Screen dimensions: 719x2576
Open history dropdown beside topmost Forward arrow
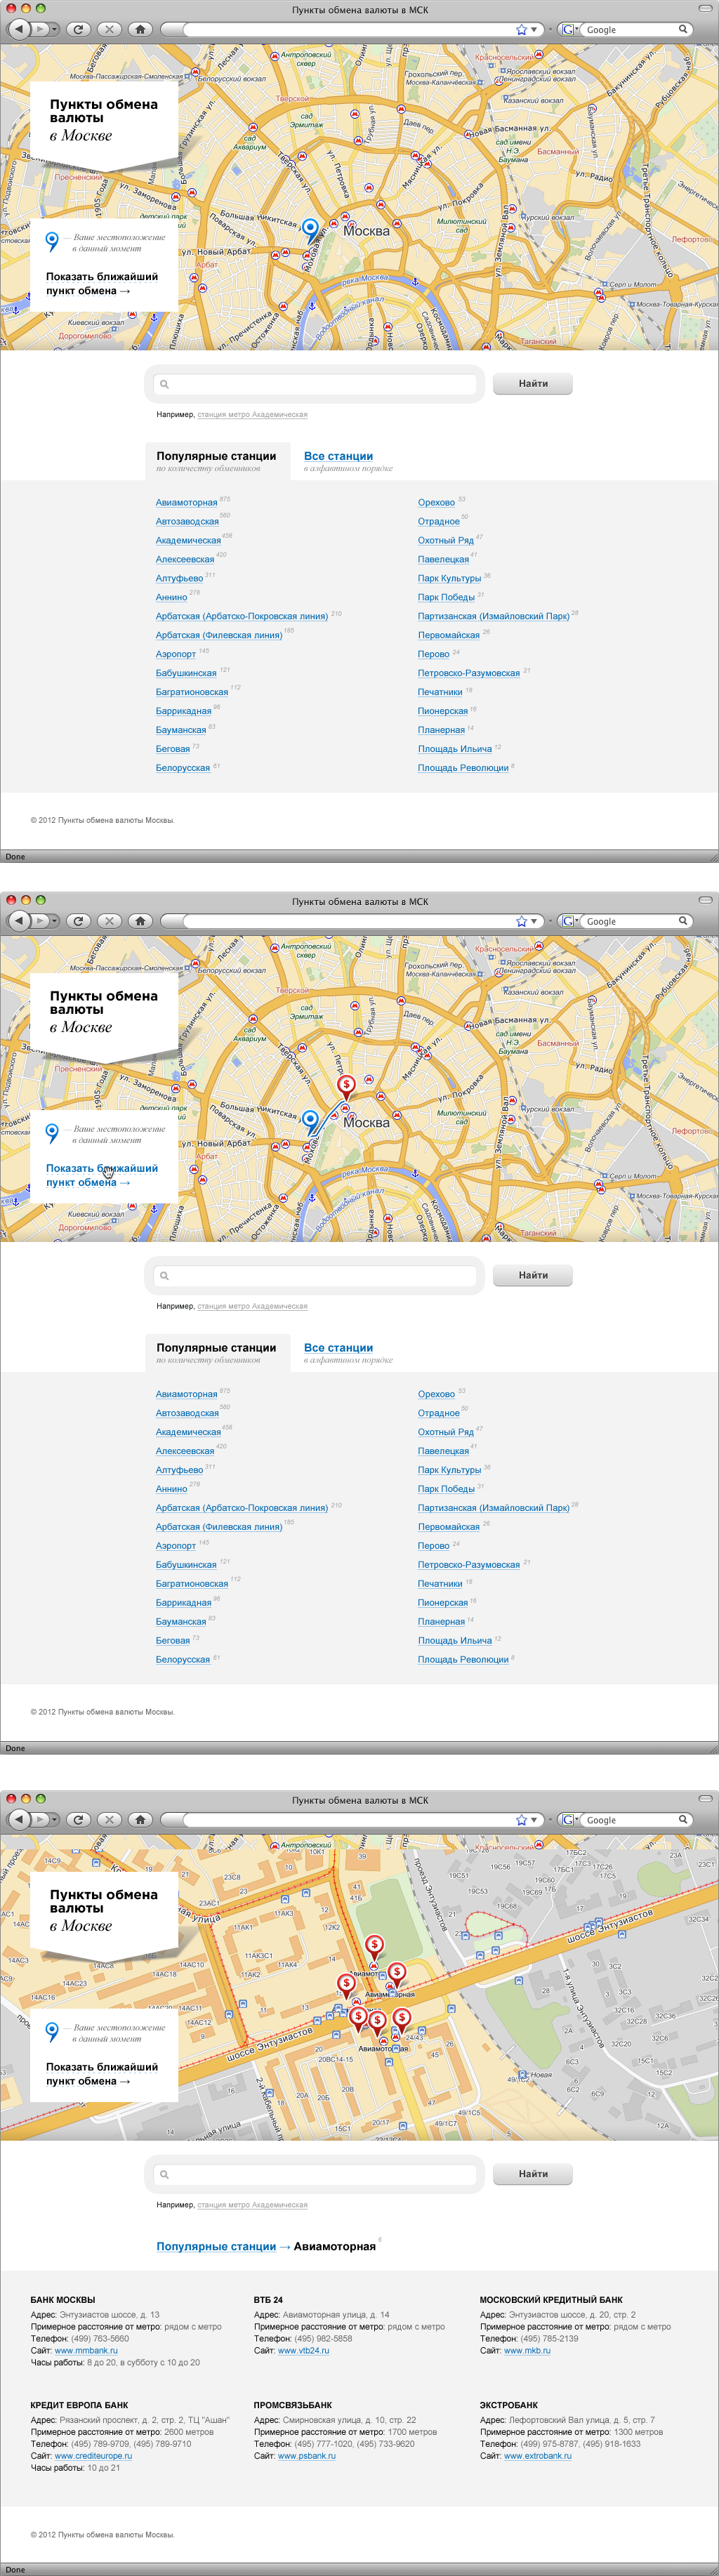(54, 29)
